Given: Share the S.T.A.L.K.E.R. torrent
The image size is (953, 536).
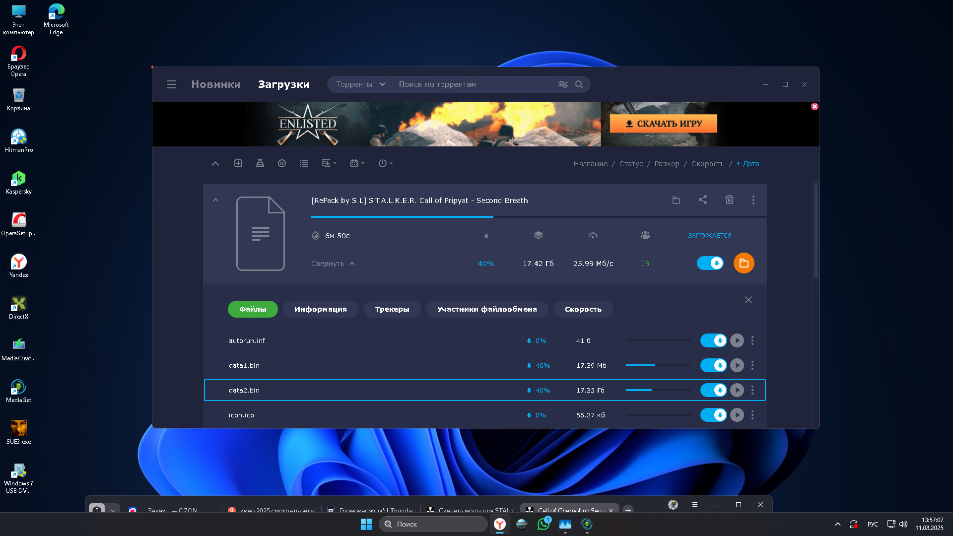Looking at the screenshot, I should coord(703,200).
